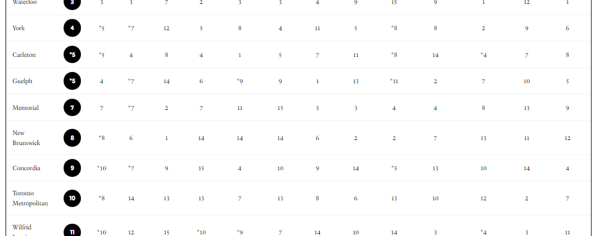Click York's 12 in third column
Screen dimensions: 596x236
166,28
